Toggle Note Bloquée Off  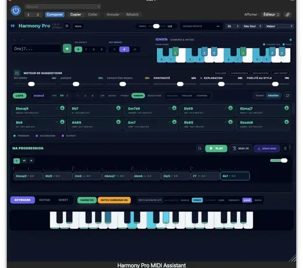point(149,200)
